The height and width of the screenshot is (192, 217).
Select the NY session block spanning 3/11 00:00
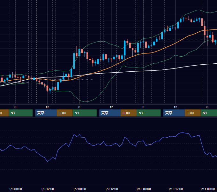point(209,113)
